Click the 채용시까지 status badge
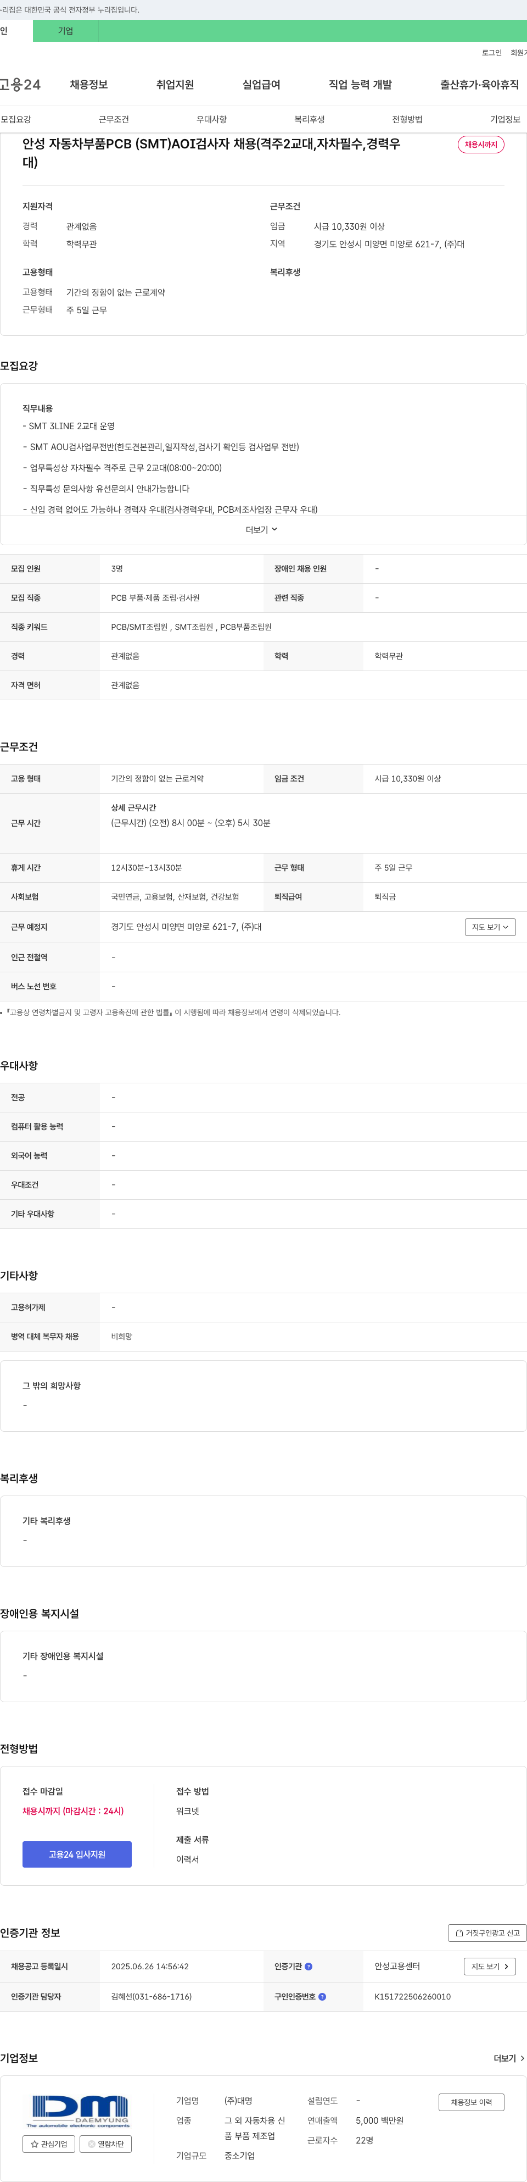The image size is (527, 2182). tap(480, 145)
